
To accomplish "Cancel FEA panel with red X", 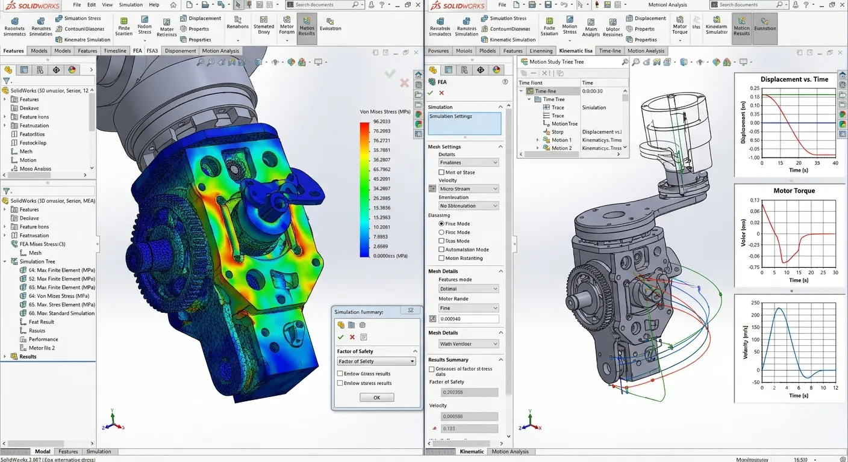I will pyautogui.click(x=441, y=93).
